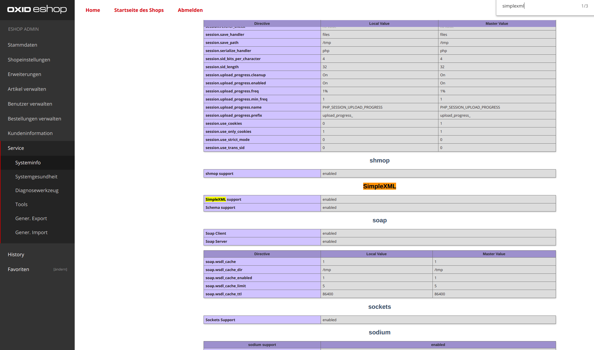This screenshot has height=350, width=594.
Task: Click the shmop section heading
Action: (x=380, y=160)
